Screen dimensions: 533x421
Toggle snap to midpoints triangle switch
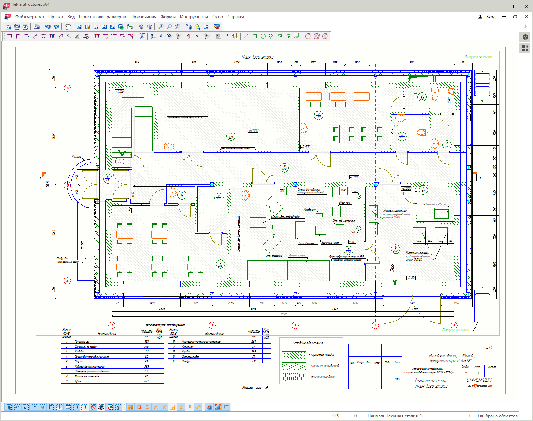(156, 407)
